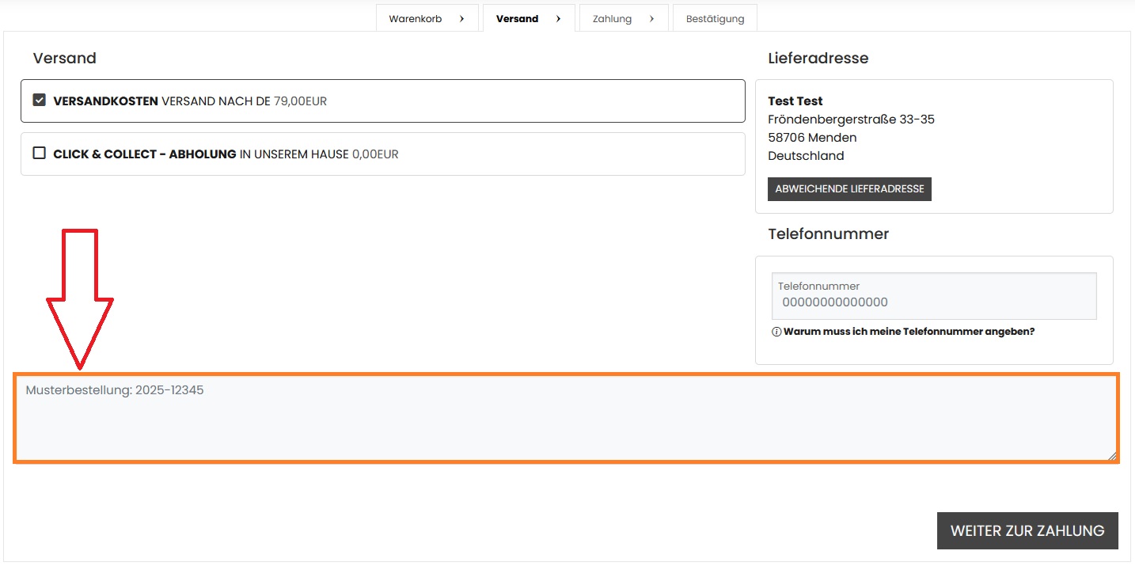Click the chevron arrow after Versand
Image resolution: width=1135 pixels, height=566 pixels.
pos(559,19)
